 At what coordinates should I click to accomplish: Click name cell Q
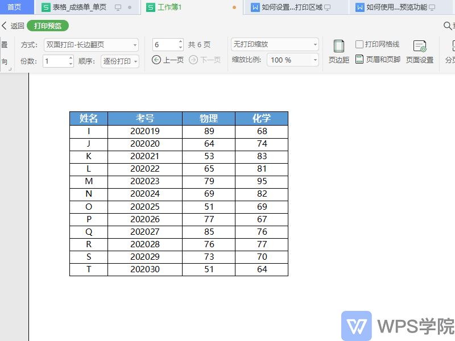(x=89, y=232)
